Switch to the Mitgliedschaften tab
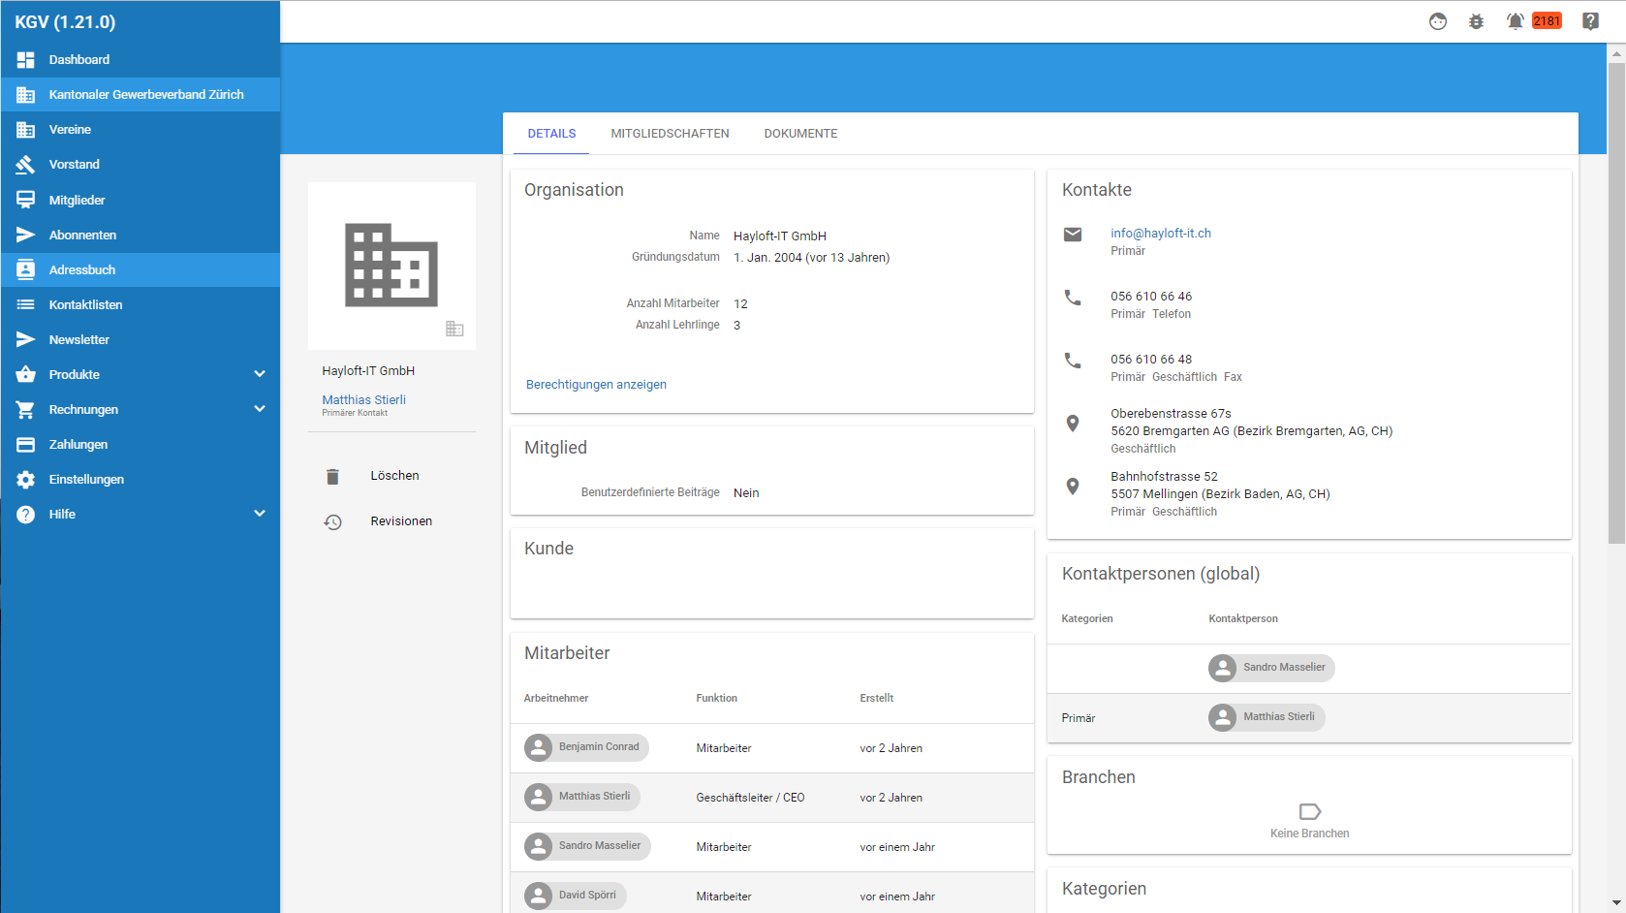 point(670,134)
